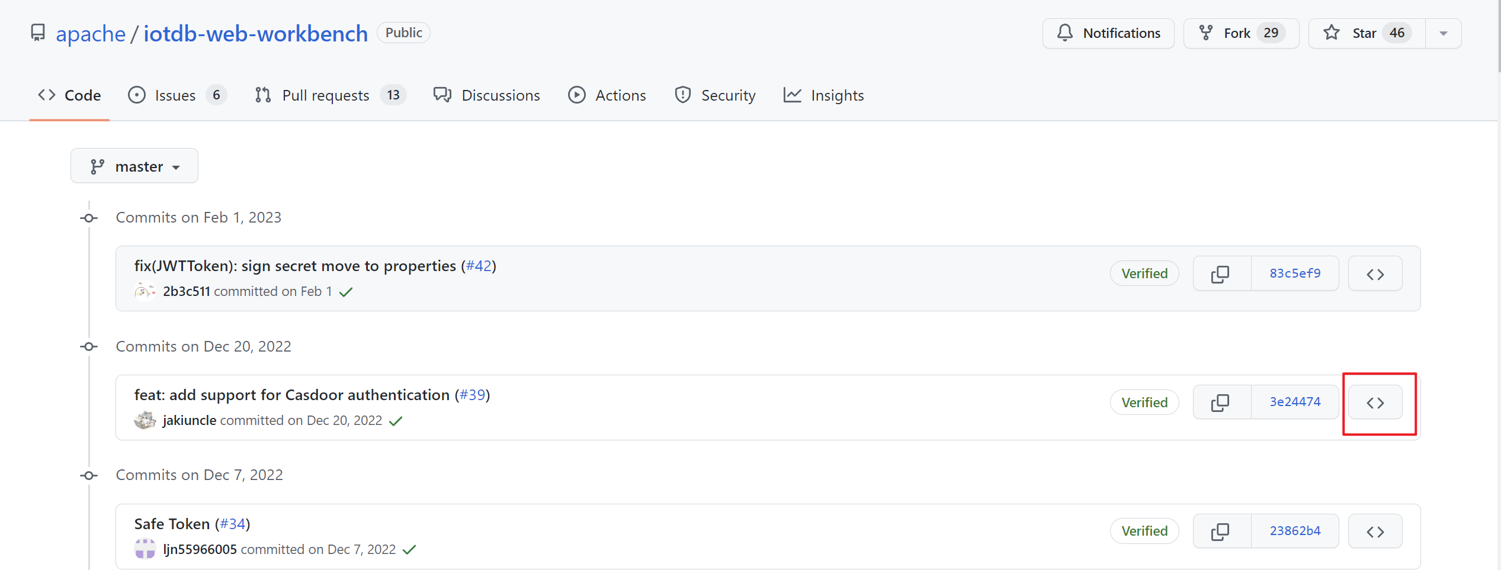Open the master branch selector
Viewport: 1501px width, 570px height.
click(134, 166)
